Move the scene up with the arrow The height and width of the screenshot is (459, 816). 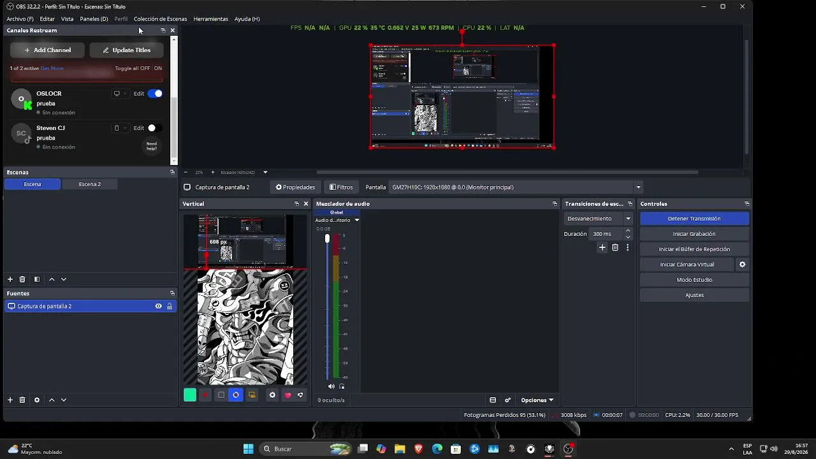pyautogui.click(x=52, y=279)
